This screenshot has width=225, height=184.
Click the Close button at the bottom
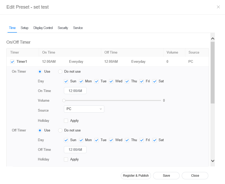195,176
